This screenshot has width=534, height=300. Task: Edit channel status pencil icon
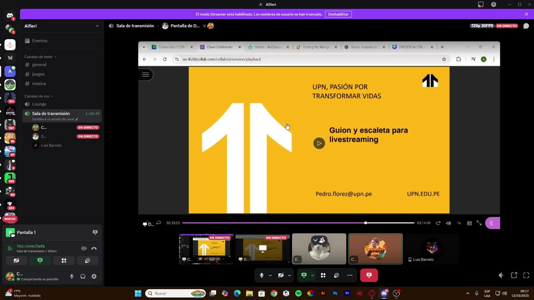[76, 119]
